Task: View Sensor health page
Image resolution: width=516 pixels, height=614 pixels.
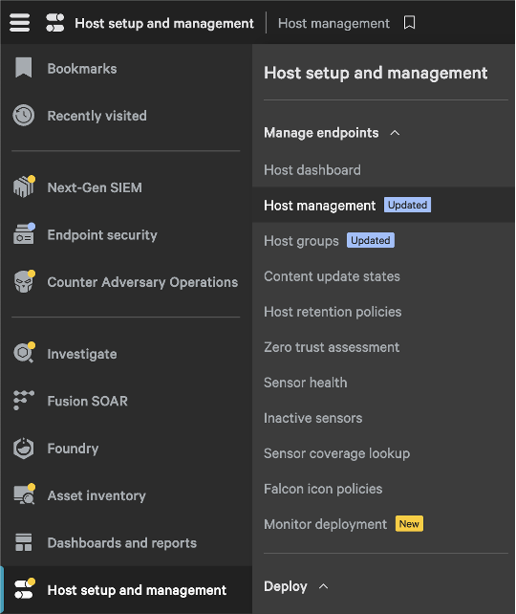Action: tap(305, 383)
